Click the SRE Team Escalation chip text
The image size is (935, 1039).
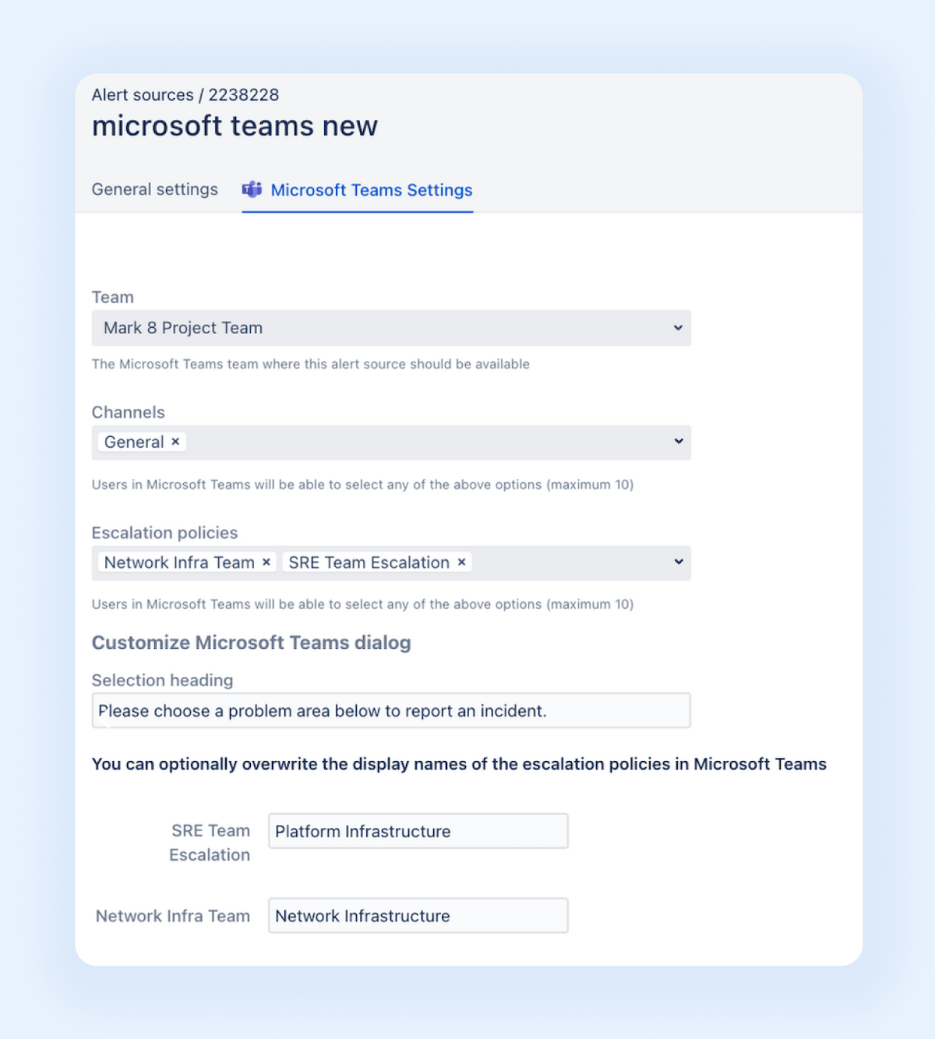(x=366, y=562)
